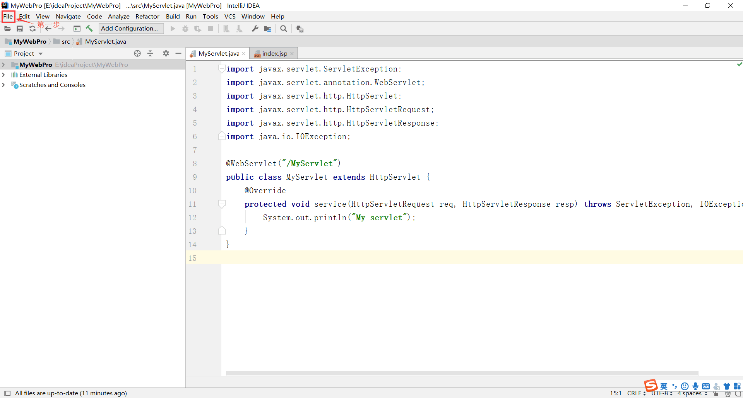Click the Sogou skin shirt icon
Image resolution: width=743 pixels, height=398 pixels.
click(x=727, y=386)
